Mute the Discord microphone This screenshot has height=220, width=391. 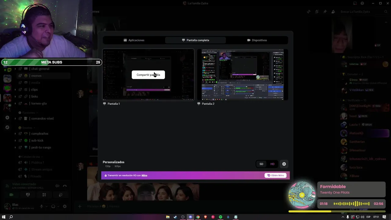click(42, 207)
